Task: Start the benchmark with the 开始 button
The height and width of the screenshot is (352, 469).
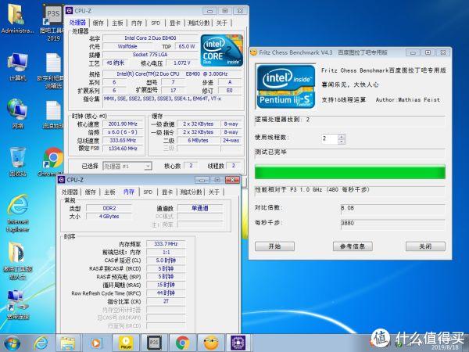Action: coord(274,246)
